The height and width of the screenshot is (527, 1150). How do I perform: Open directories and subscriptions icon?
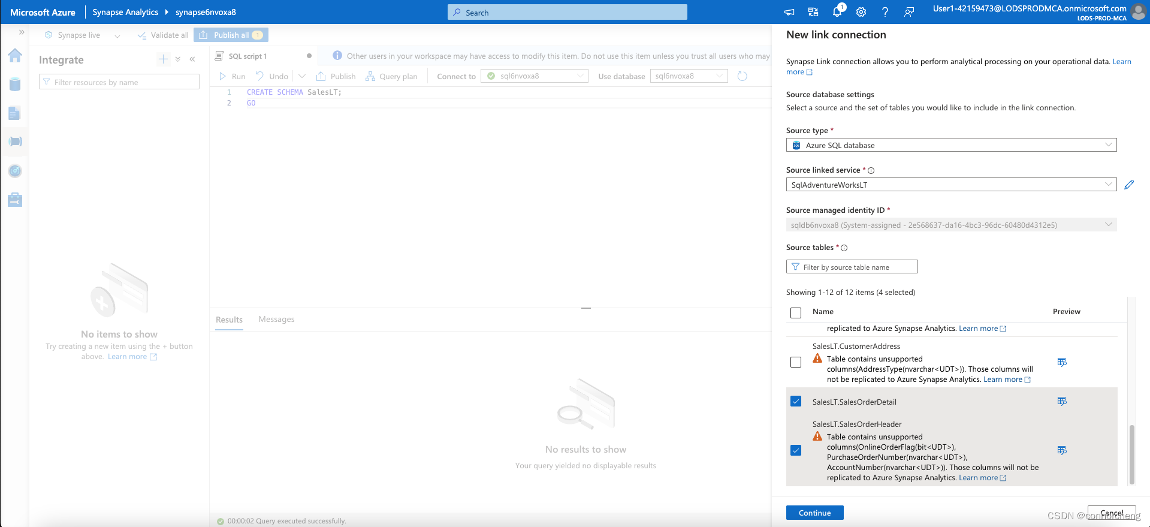pos(813,12)
